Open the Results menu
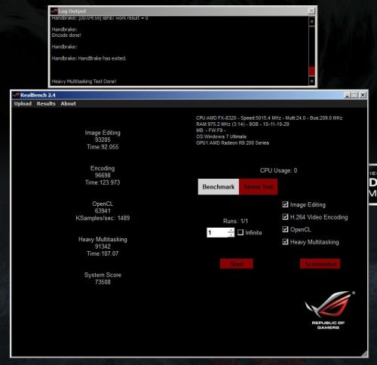The image size is (377, 365). coord(46,103)
